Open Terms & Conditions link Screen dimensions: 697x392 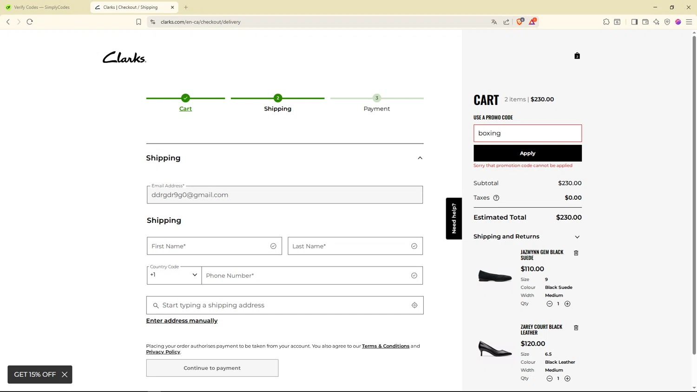[x=386, y=346]
